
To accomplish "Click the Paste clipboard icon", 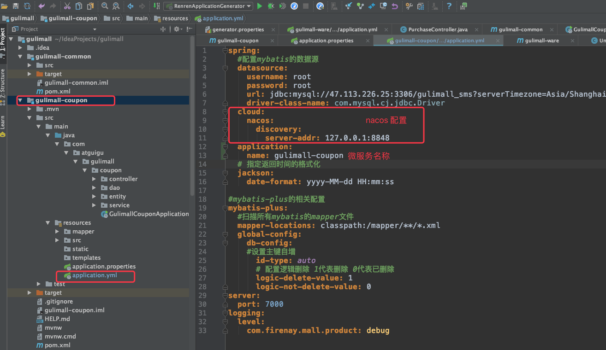I will tap(90, 6).
